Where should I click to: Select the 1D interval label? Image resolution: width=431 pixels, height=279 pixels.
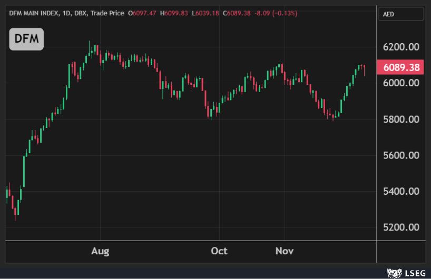coord(64,13)
